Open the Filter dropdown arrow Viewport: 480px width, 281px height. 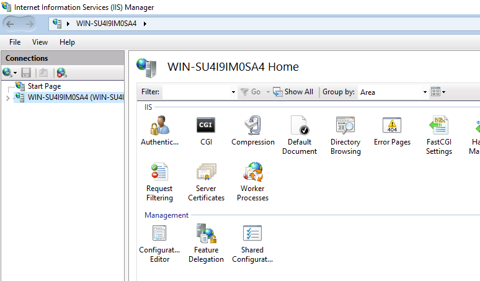click(x=233, y=92)
